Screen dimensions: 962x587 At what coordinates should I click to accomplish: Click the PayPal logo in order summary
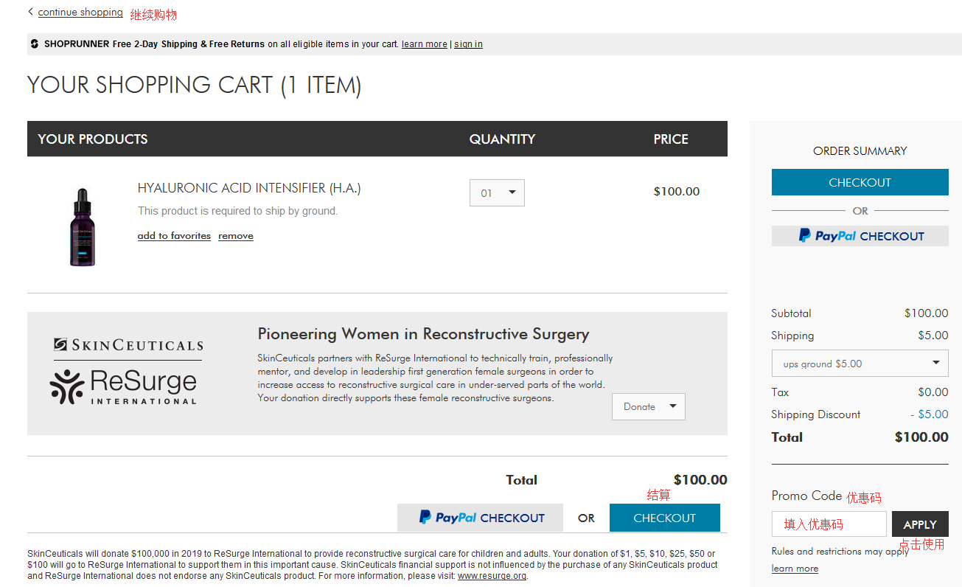click(827, 236)
